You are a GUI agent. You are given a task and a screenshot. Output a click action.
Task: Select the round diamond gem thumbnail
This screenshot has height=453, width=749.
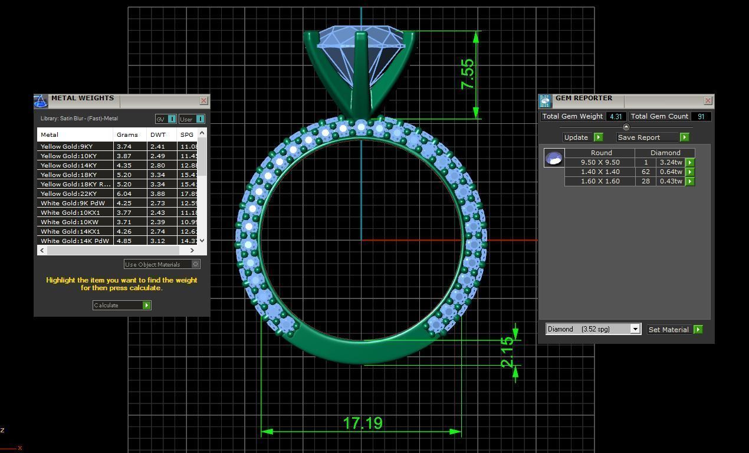pos(554,158)
